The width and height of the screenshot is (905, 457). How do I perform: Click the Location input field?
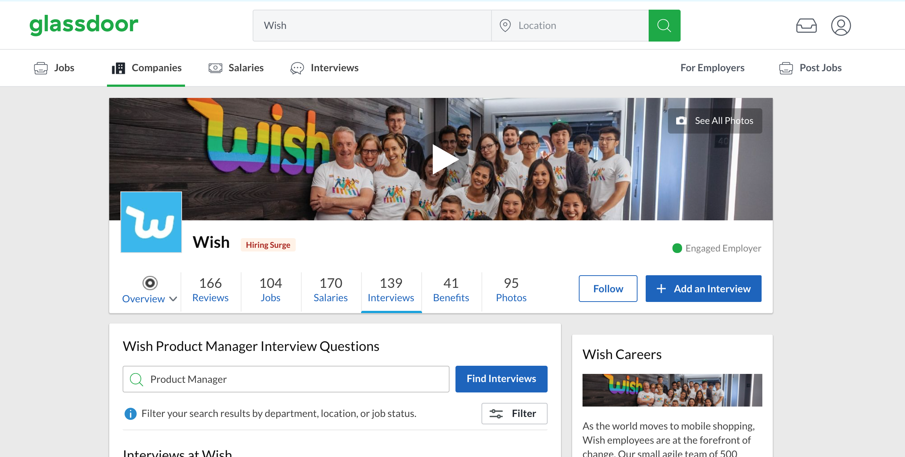[x=570, y=26]
